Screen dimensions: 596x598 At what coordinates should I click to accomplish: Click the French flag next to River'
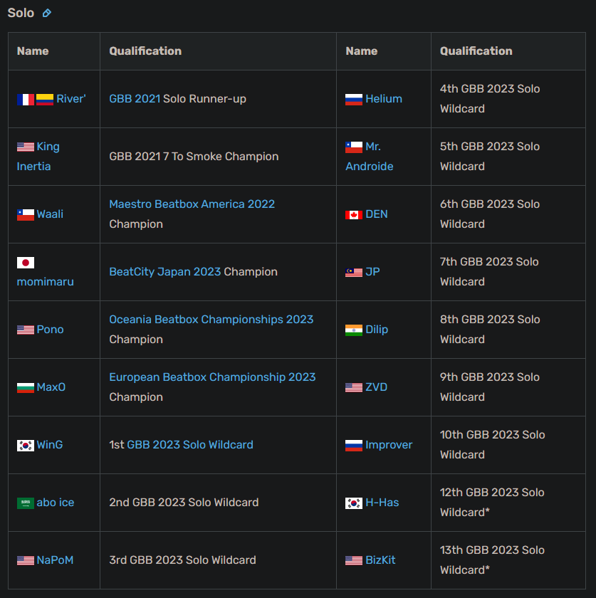click(26, 100)
